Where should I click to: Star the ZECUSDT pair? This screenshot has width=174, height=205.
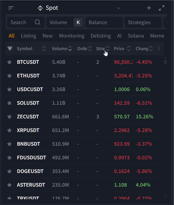coord(9,117)
